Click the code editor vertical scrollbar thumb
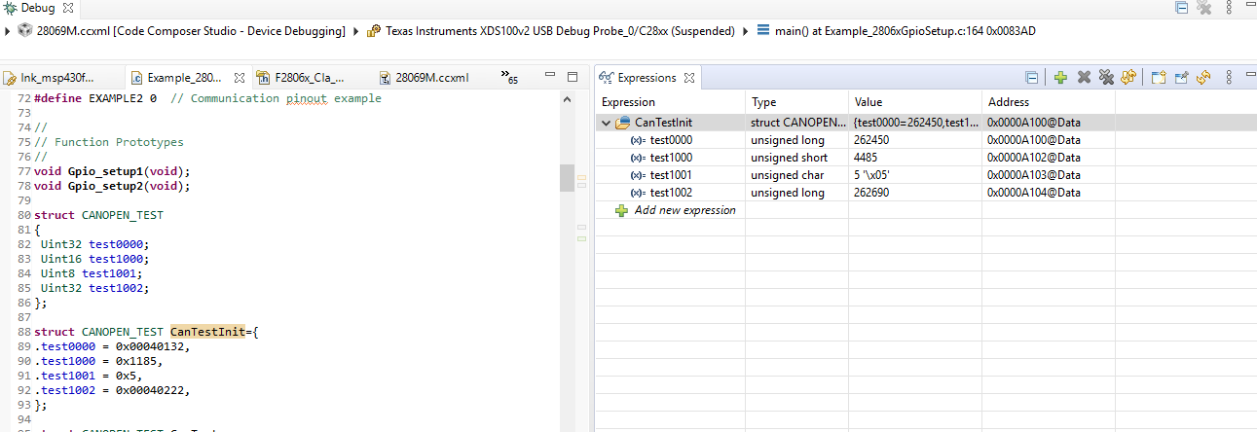The image size is (1257, 432). 567,178
